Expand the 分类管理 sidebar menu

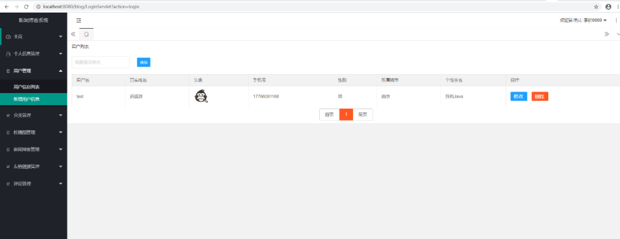[33, 115]
